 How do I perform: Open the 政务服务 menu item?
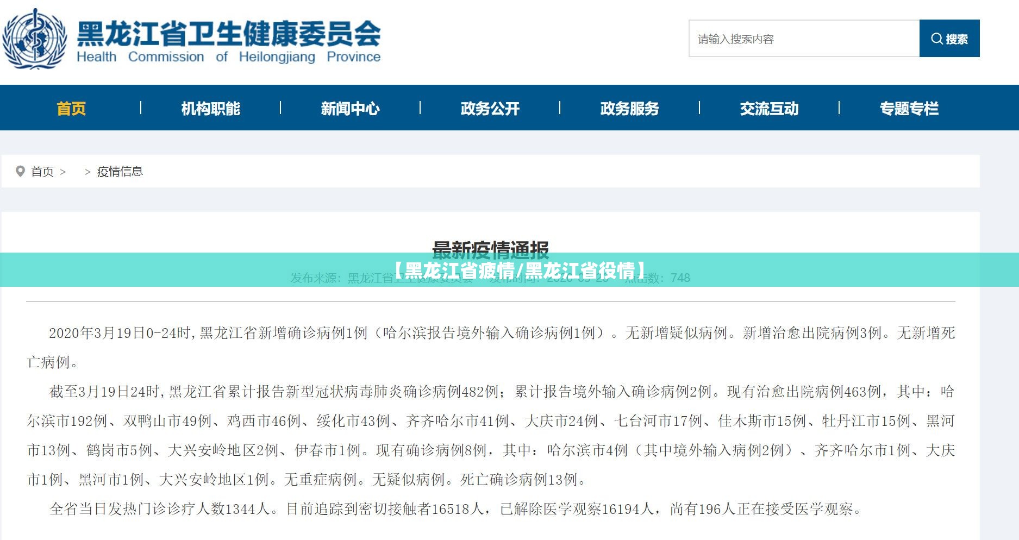[629, 109]
